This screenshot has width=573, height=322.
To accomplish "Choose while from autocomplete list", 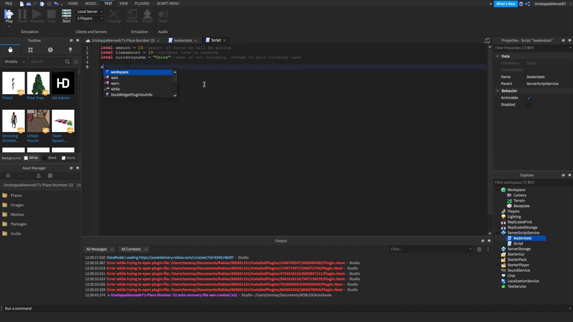I will pyautogui.click(x=138, y=89).
